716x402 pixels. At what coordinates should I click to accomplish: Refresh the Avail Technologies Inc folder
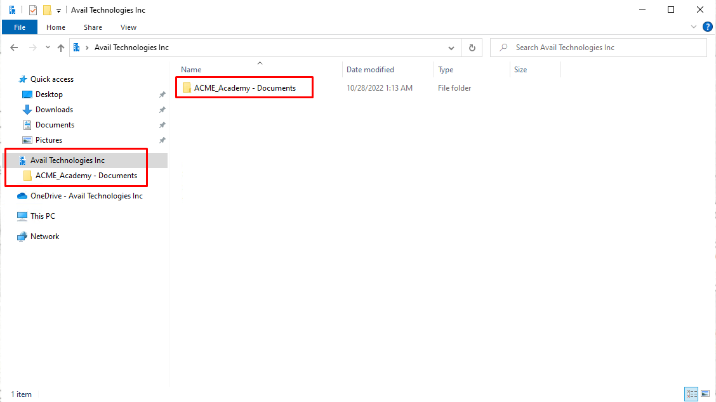[x=472, y=48]
